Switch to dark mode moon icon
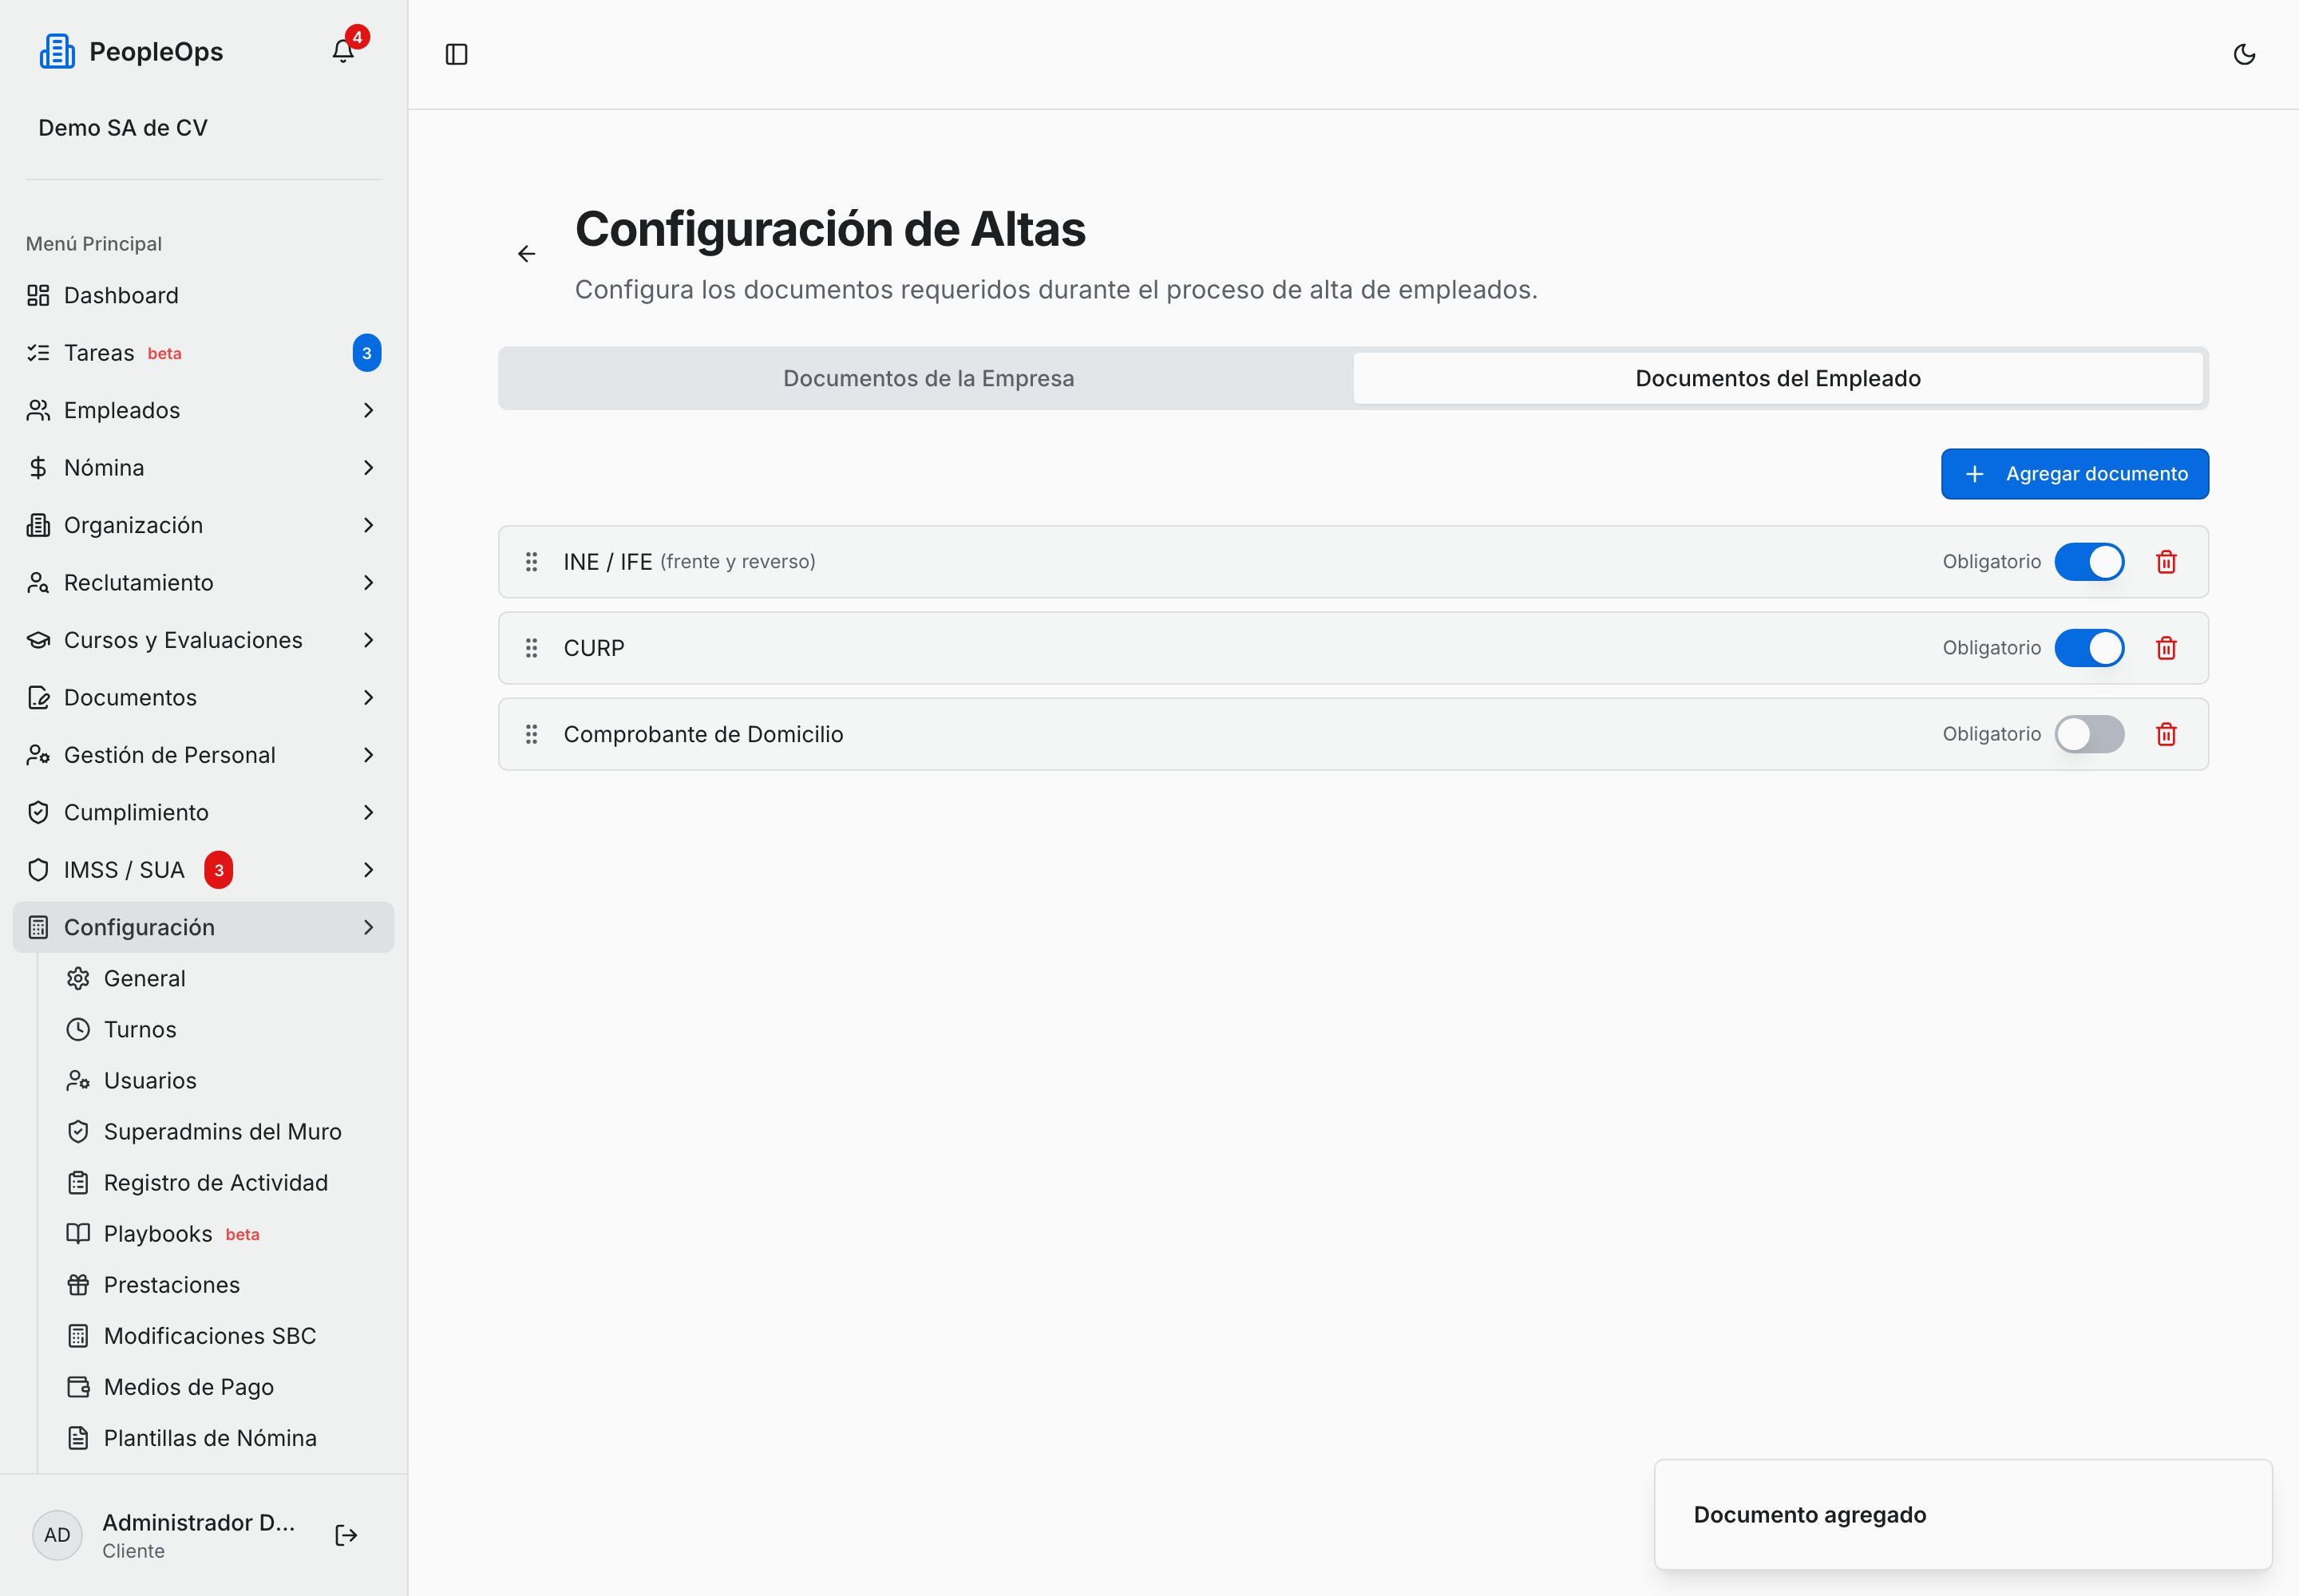Image resolution: width=2299 pixels, height=1596 pixels. tap(2244, 54)
